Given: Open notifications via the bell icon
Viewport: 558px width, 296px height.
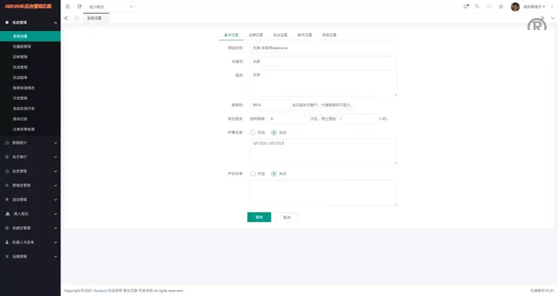Looking at the screenshot, I should (465, 7).
